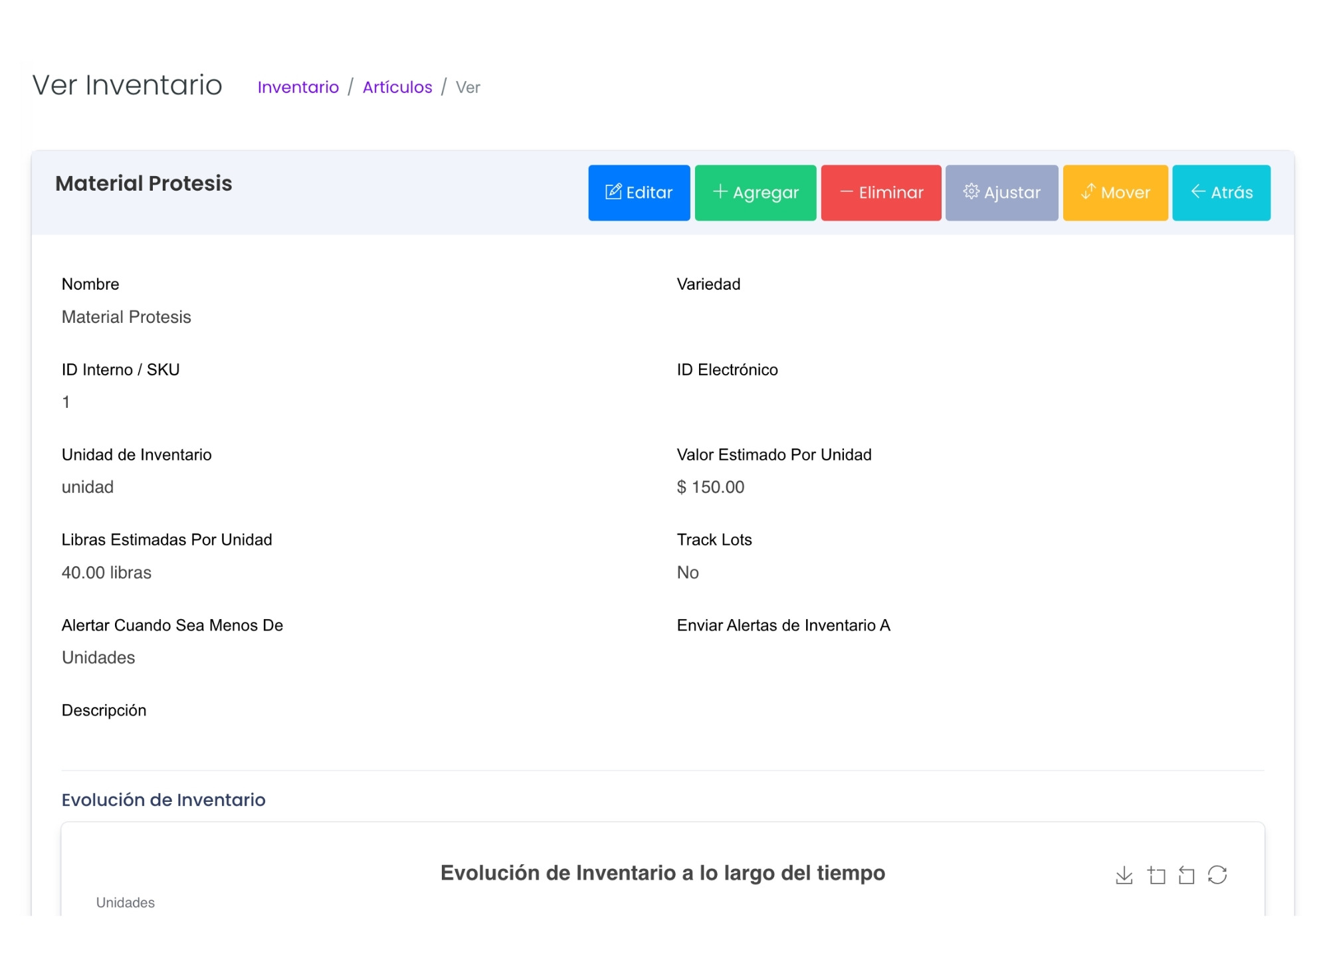Open the Inventario breadcrumb link
Screen dimensions: 1329x962
(x=298, y=87)
